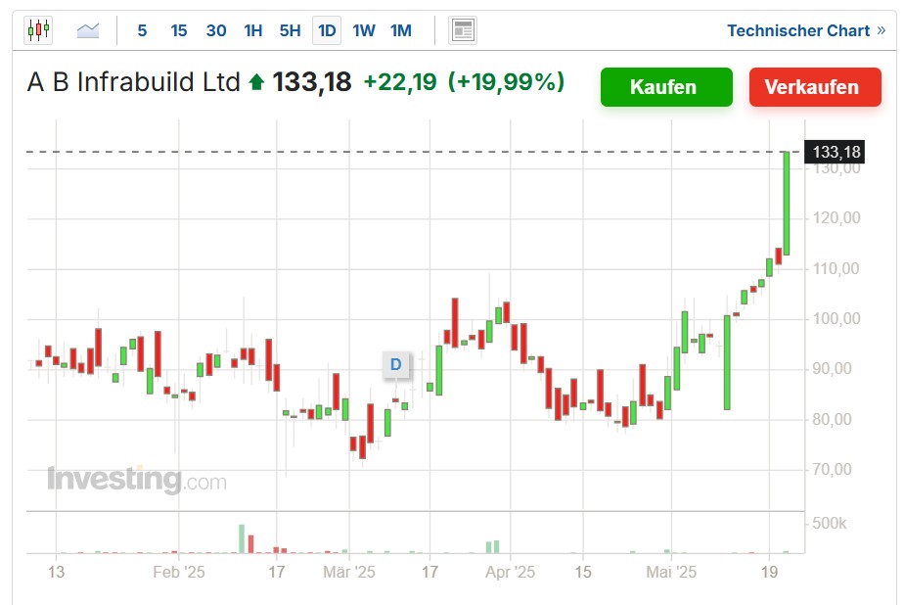Click the A B Infrabuild Ltd title

point(134,82)
